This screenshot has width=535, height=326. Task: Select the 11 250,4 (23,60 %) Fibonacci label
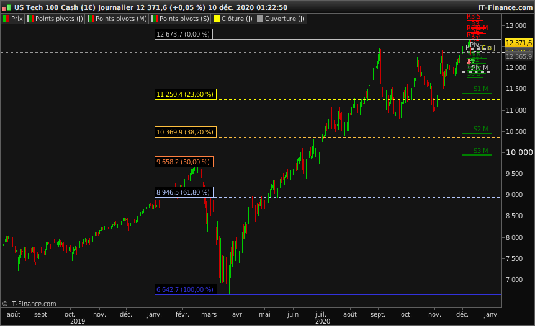[x=186, y=94]
